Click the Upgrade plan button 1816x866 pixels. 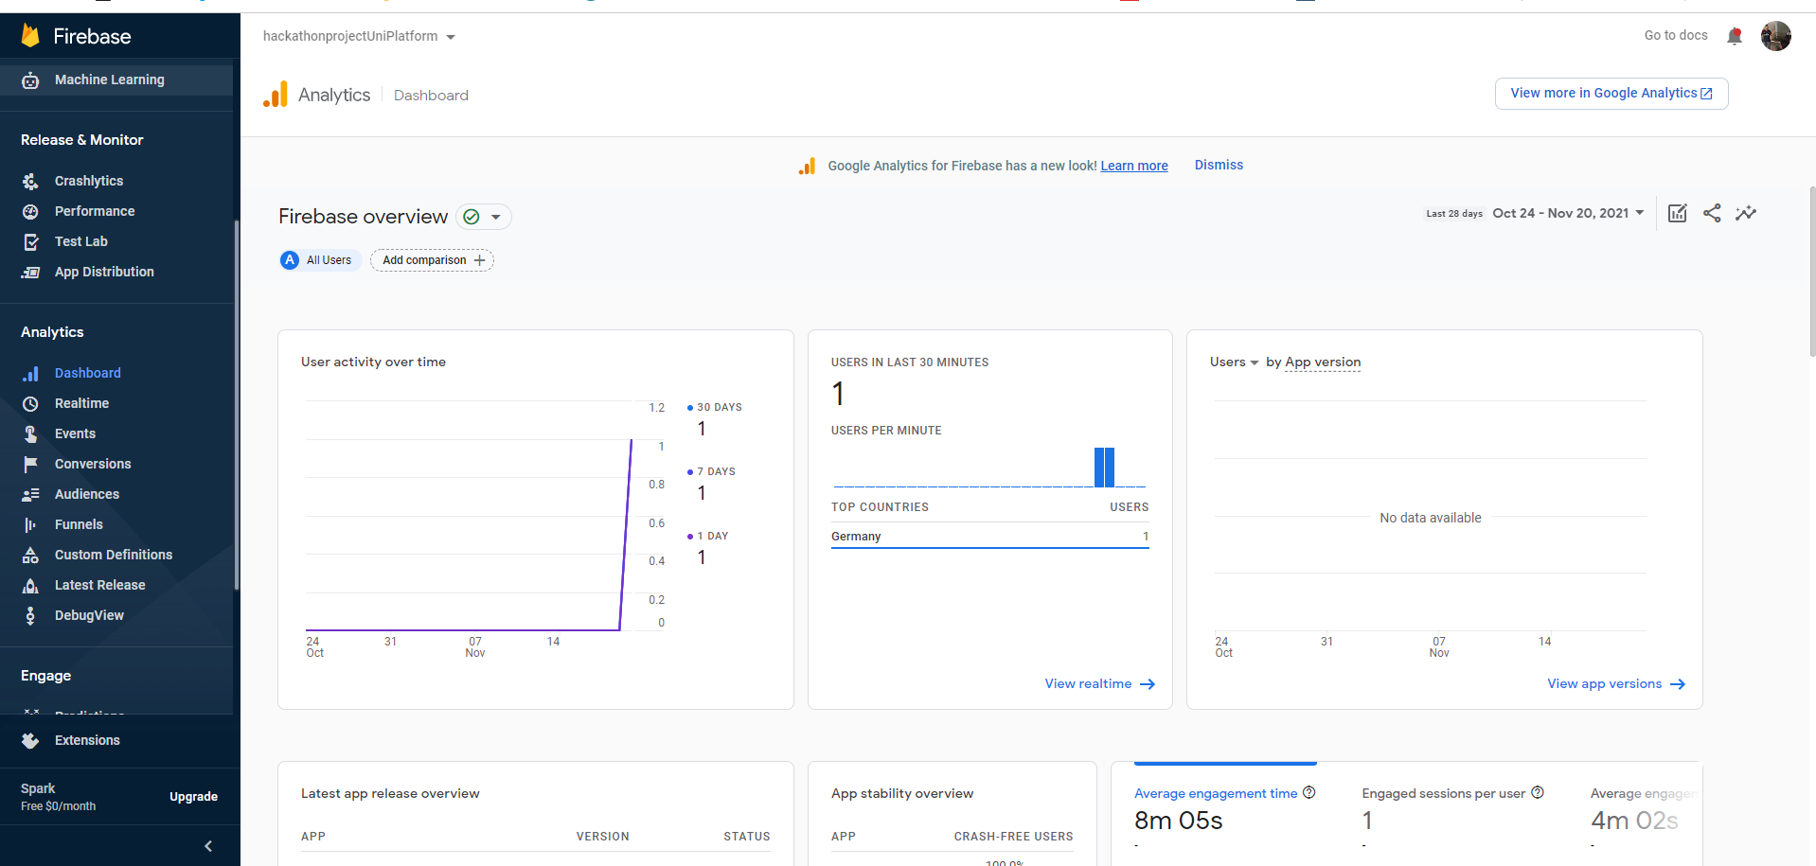point(193,797)
